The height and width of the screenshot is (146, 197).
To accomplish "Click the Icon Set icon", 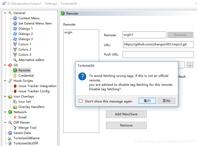I will click(15, 102).
